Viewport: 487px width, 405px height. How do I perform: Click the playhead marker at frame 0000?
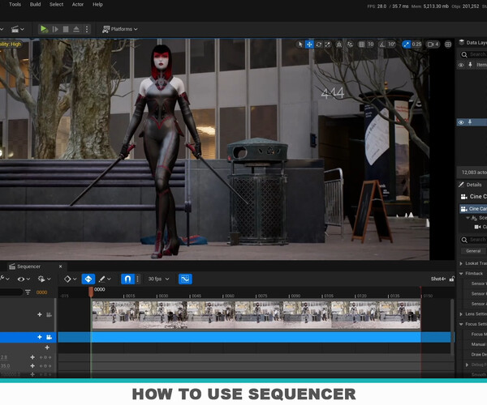tap(91, 292)
